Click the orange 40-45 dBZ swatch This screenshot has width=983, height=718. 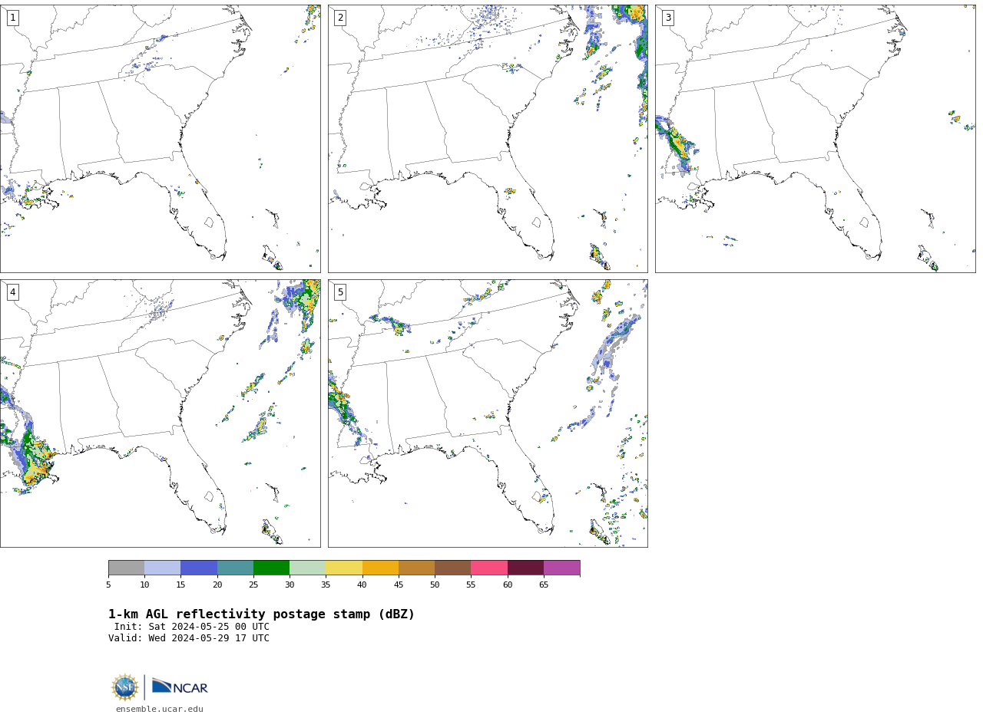point(380,568)
